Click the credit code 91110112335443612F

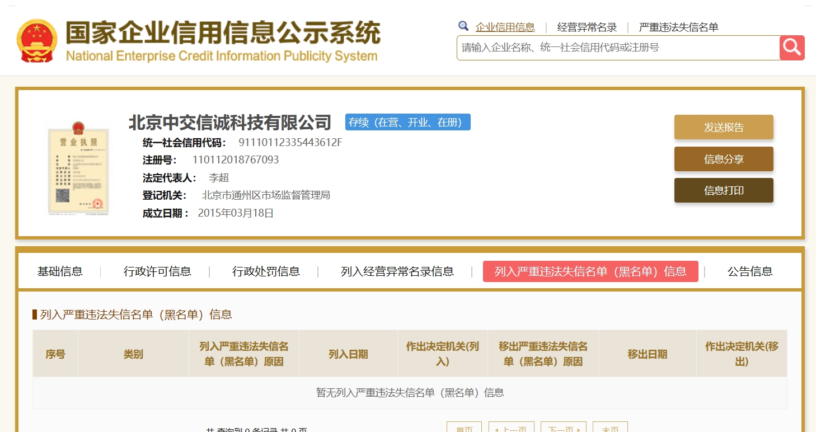(x=290, y=142)
